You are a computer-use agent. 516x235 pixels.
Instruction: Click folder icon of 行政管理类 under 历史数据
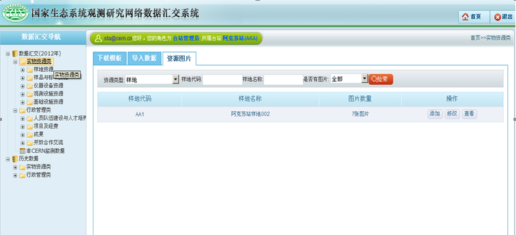pos(22,176)
